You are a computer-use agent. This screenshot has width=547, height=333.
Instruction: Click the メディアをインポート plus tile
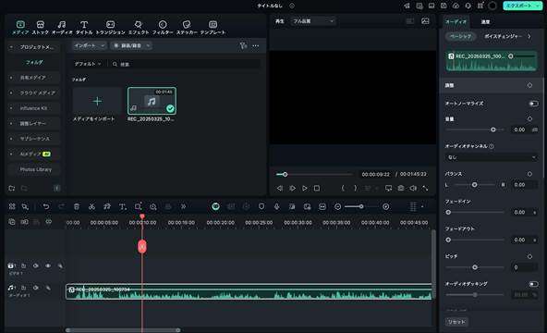pos(97,101)
